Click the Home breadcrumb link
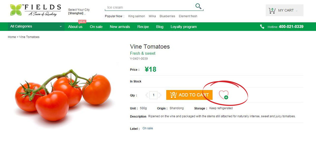This screenshot has height=145, width=316. (x=12, y=37)
